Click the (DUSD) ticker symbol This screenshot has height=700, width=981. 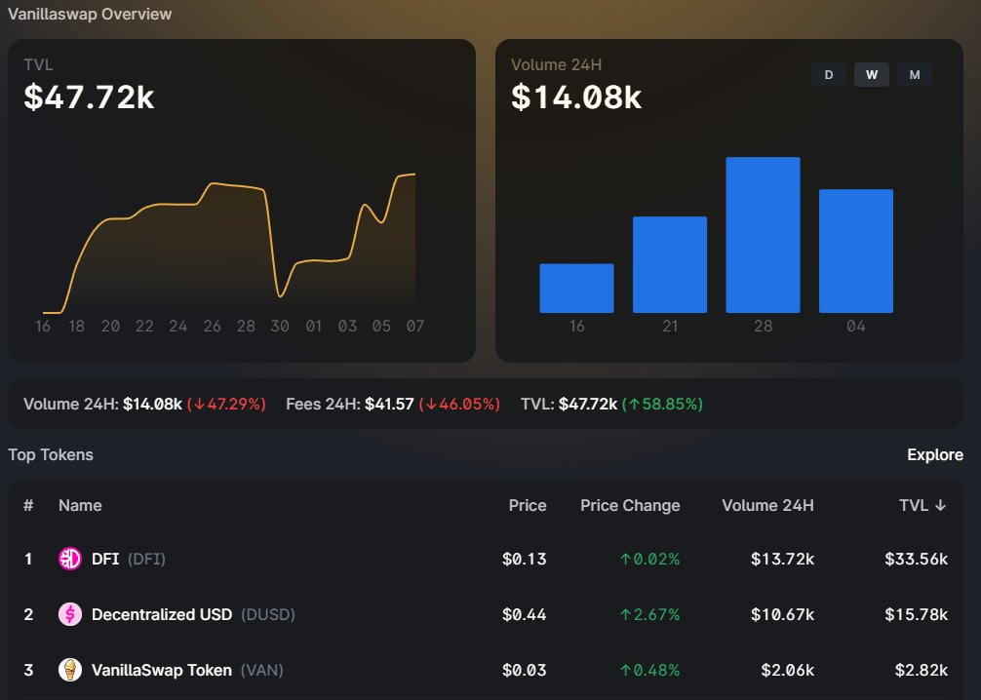pyautogui.click(x=268, y=614)
